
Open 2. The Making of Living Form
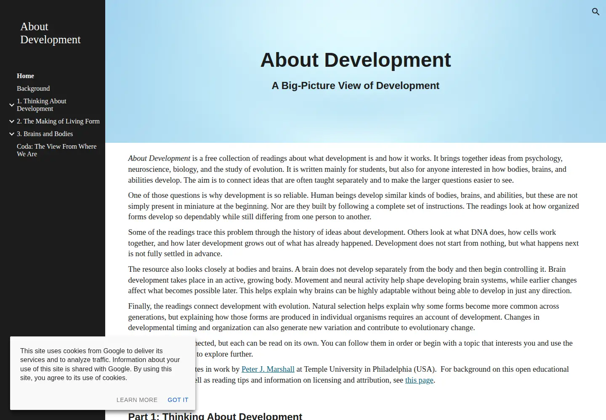(58, 121)
